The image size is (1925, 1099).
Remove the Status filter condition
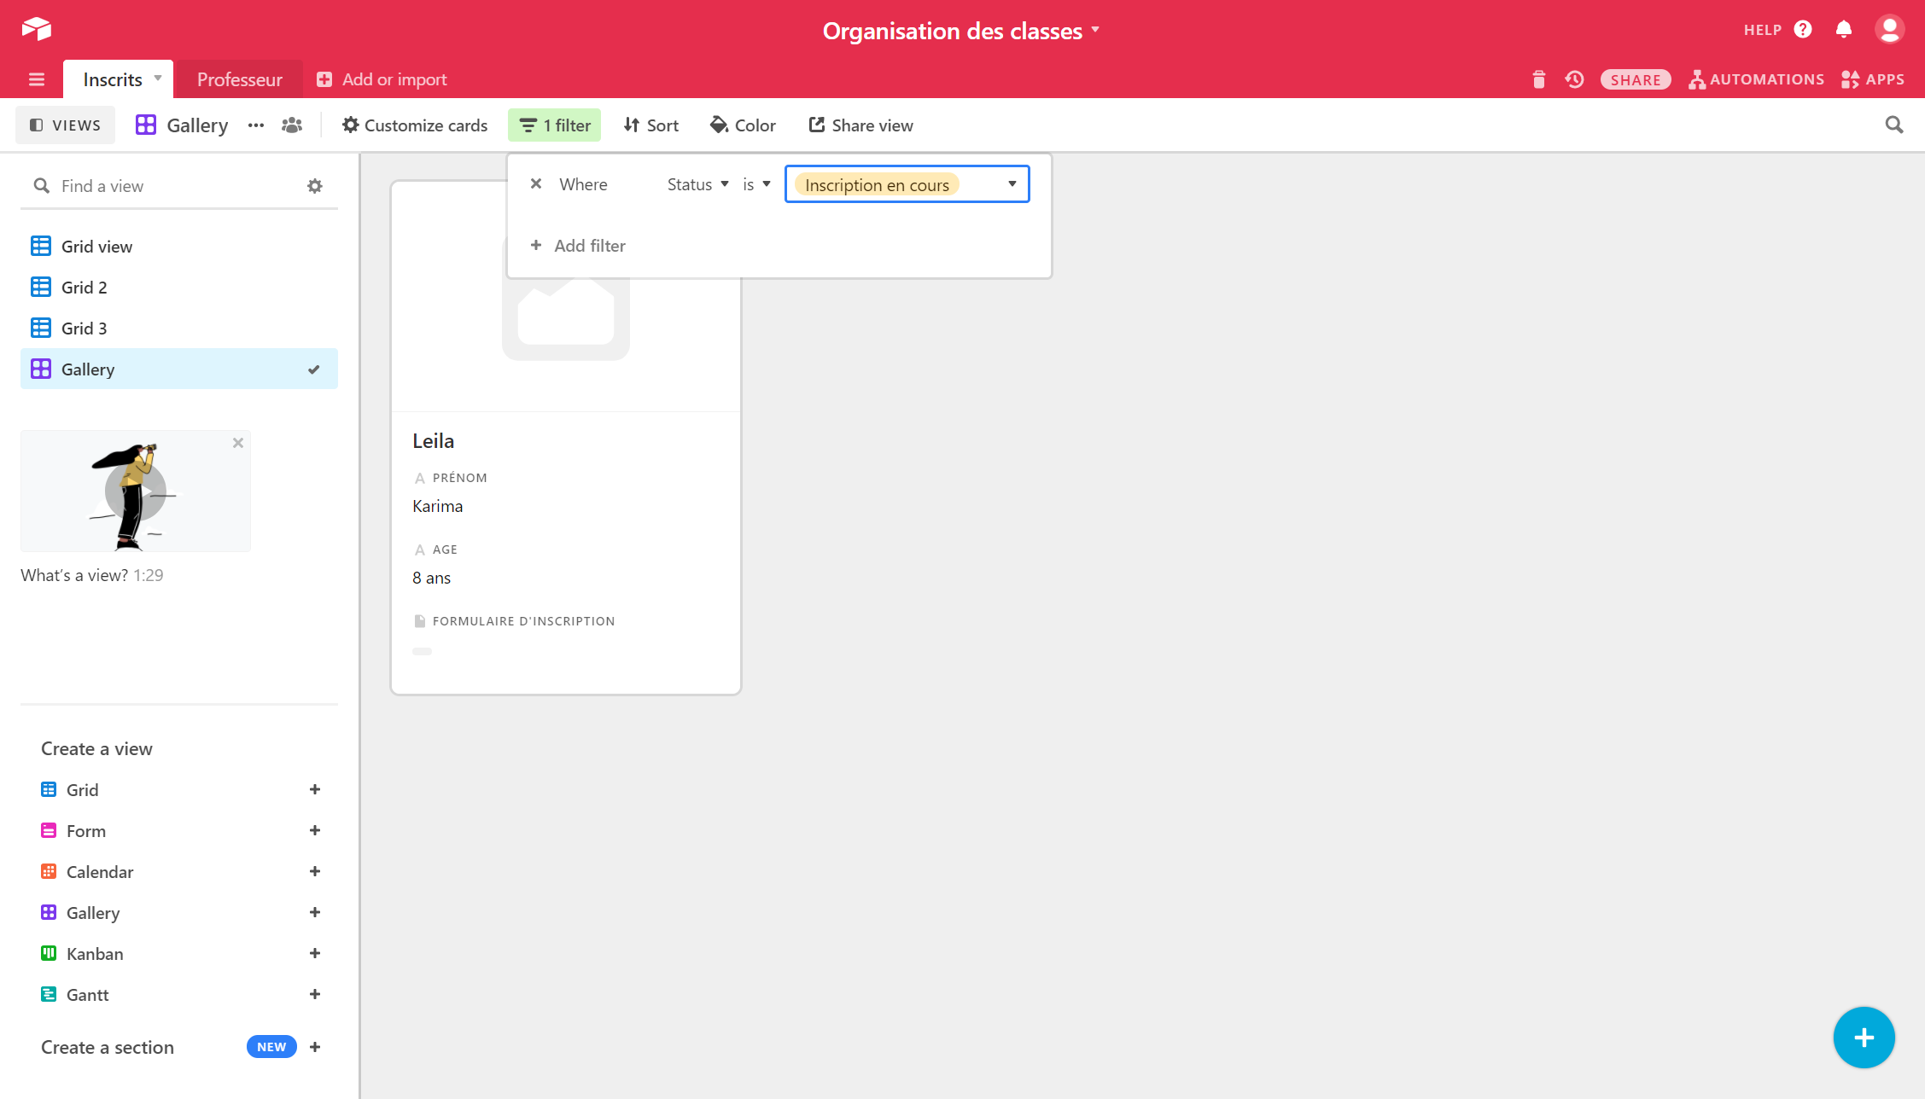pyautogui.click(x=536, y=184)
